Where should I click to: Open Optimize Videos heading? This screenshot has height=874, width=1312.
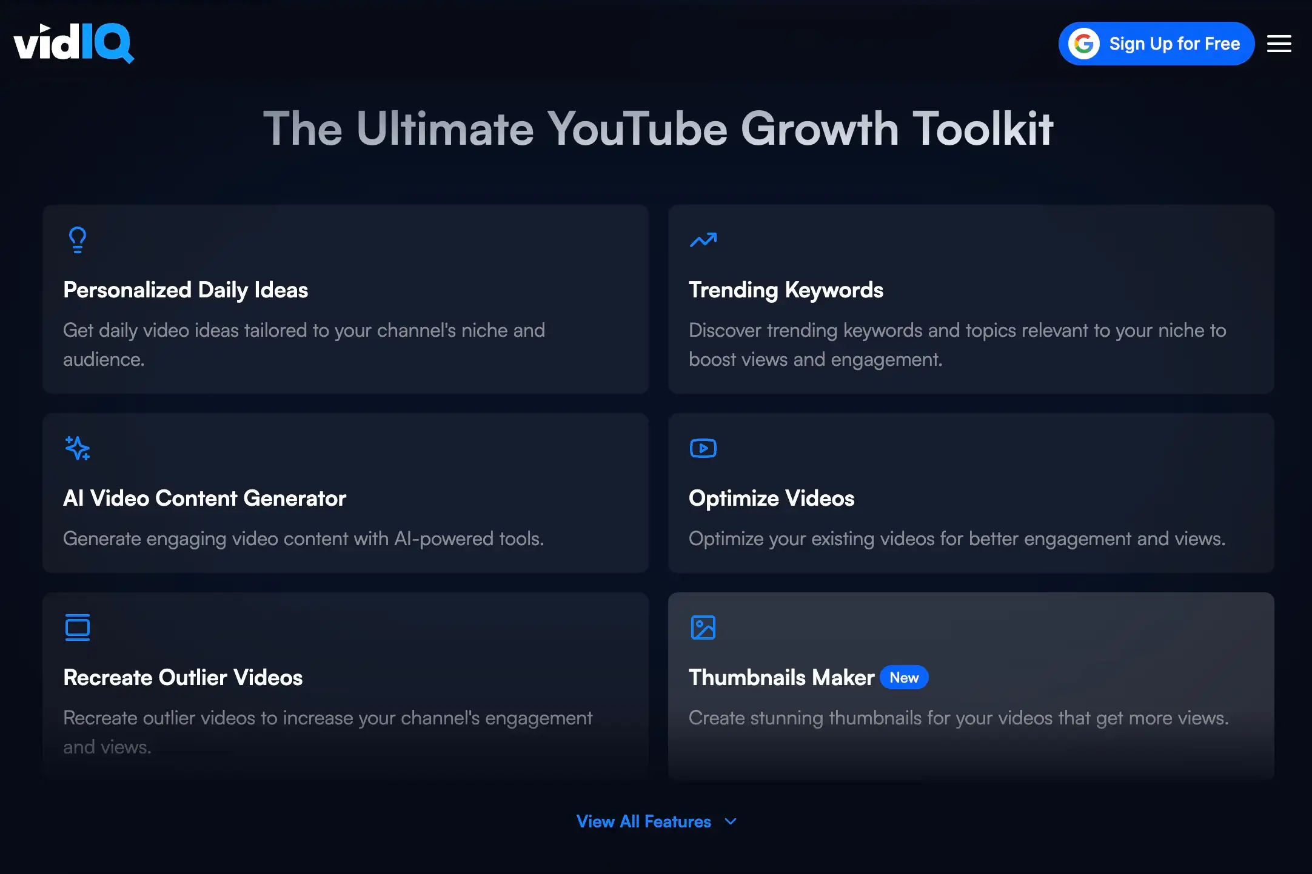[771, 498]
